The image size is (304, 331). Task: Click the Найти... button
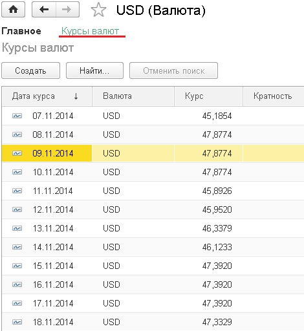[x=94, y=70]
